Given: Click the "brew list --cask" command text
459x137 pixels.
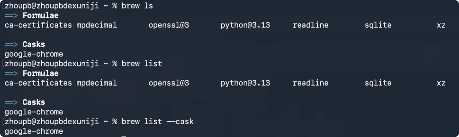Looking at the screenshot, I should pos(157,122).
